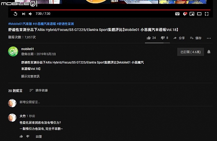Viewport: 217px width, 141px height.
Task: Click the red video progress bar
Action: pos(110,10)
